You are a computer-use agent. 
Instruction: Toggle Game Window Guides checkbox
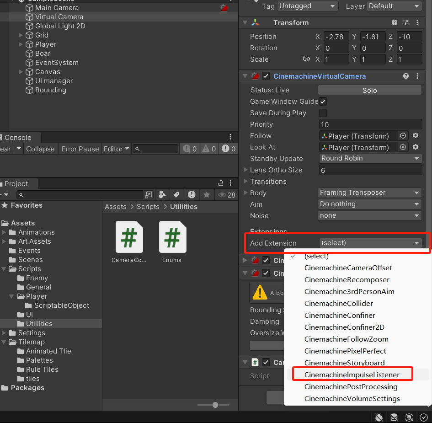point(323,102)
